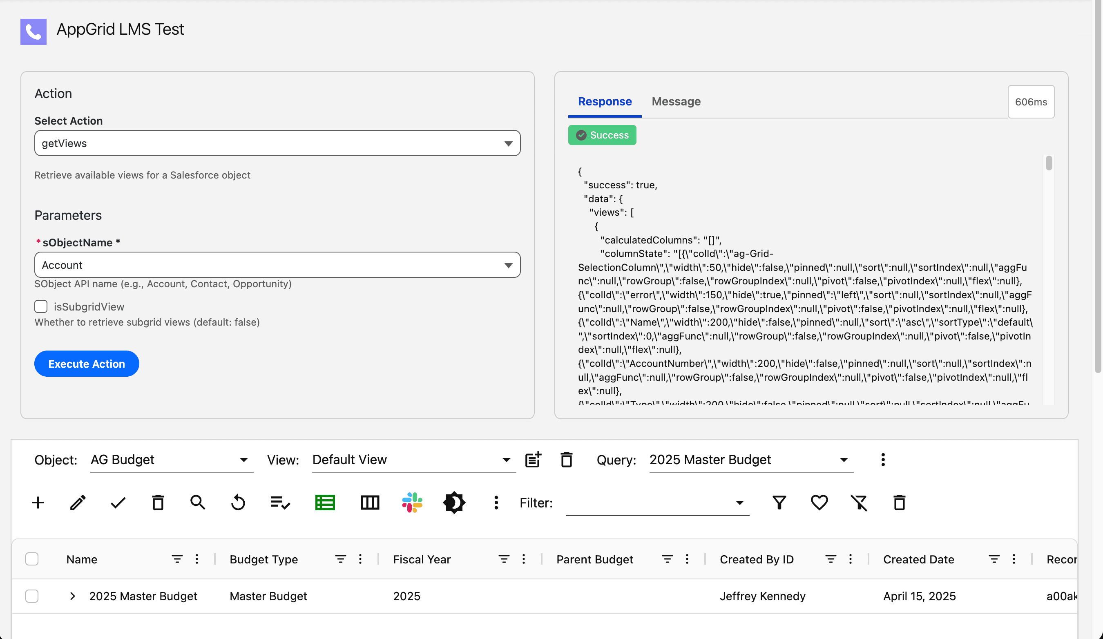Open the Query 2025 Master Budget dropdown
The image size is (1103, 639).
(751, 460)
